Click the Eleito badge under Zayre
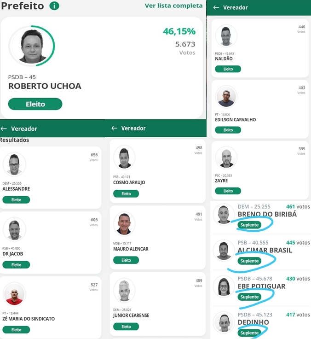 pyautogui.click(x=228, y=191)
